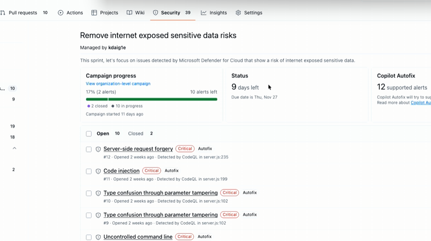The height and width of the screenshot is (241, 431).
Task: Select the Code injection alert checkbox
Action: click(x=89, y=171)
